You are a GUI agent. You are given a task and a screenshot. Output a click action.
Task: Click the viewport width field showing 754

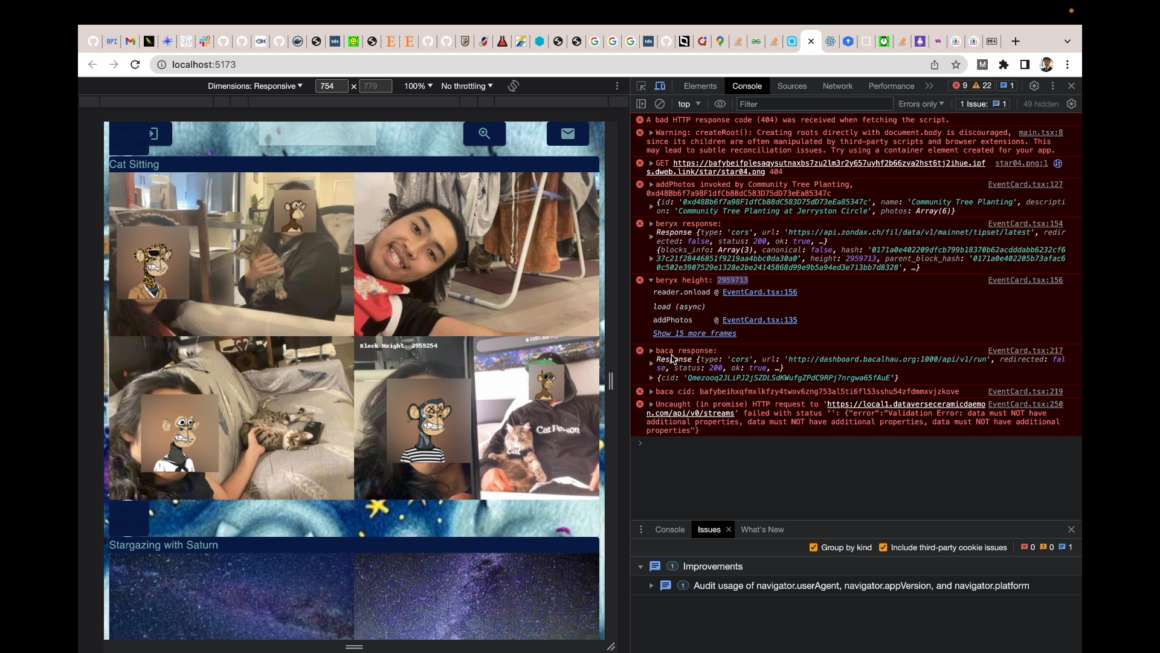(x=331, y=86)
